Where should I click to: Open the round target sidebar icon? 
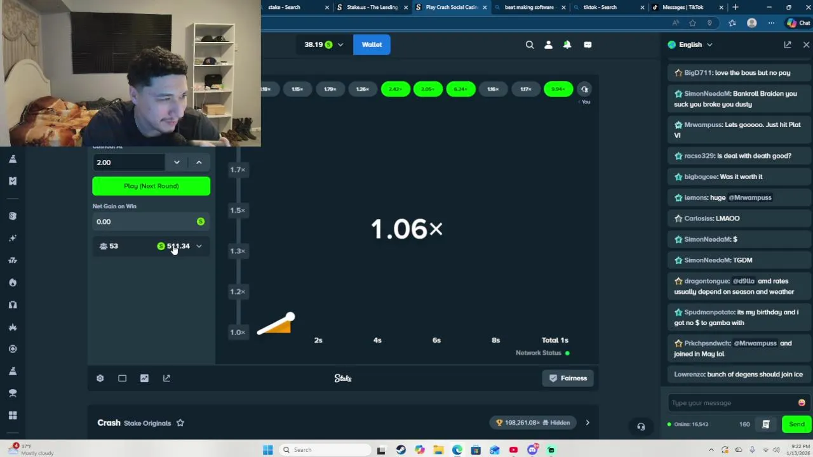coord(13,349)
